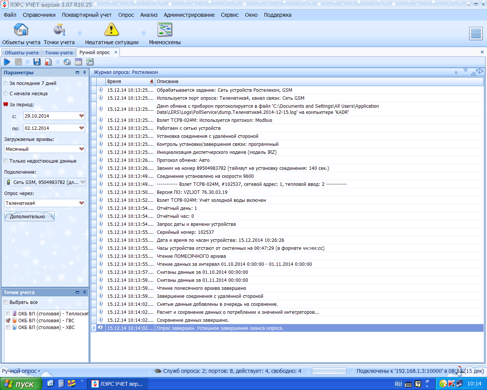Click the blue cup icon of the ХВС point
The width and height of the screenshot is (487, 390).
pyautogui.click(x=14, y=327)
